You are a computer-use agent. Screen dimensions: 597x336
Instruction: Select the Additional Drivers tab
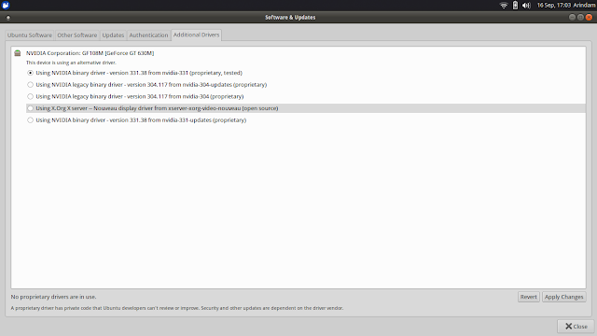pos(197,35)
